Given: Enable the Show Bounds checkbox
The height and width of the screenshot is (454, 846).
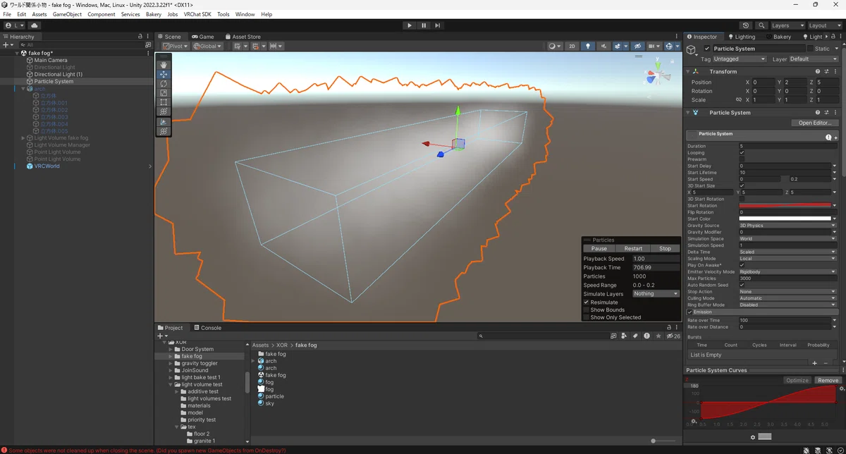Looking at the screenshot, I should (586, 309).
